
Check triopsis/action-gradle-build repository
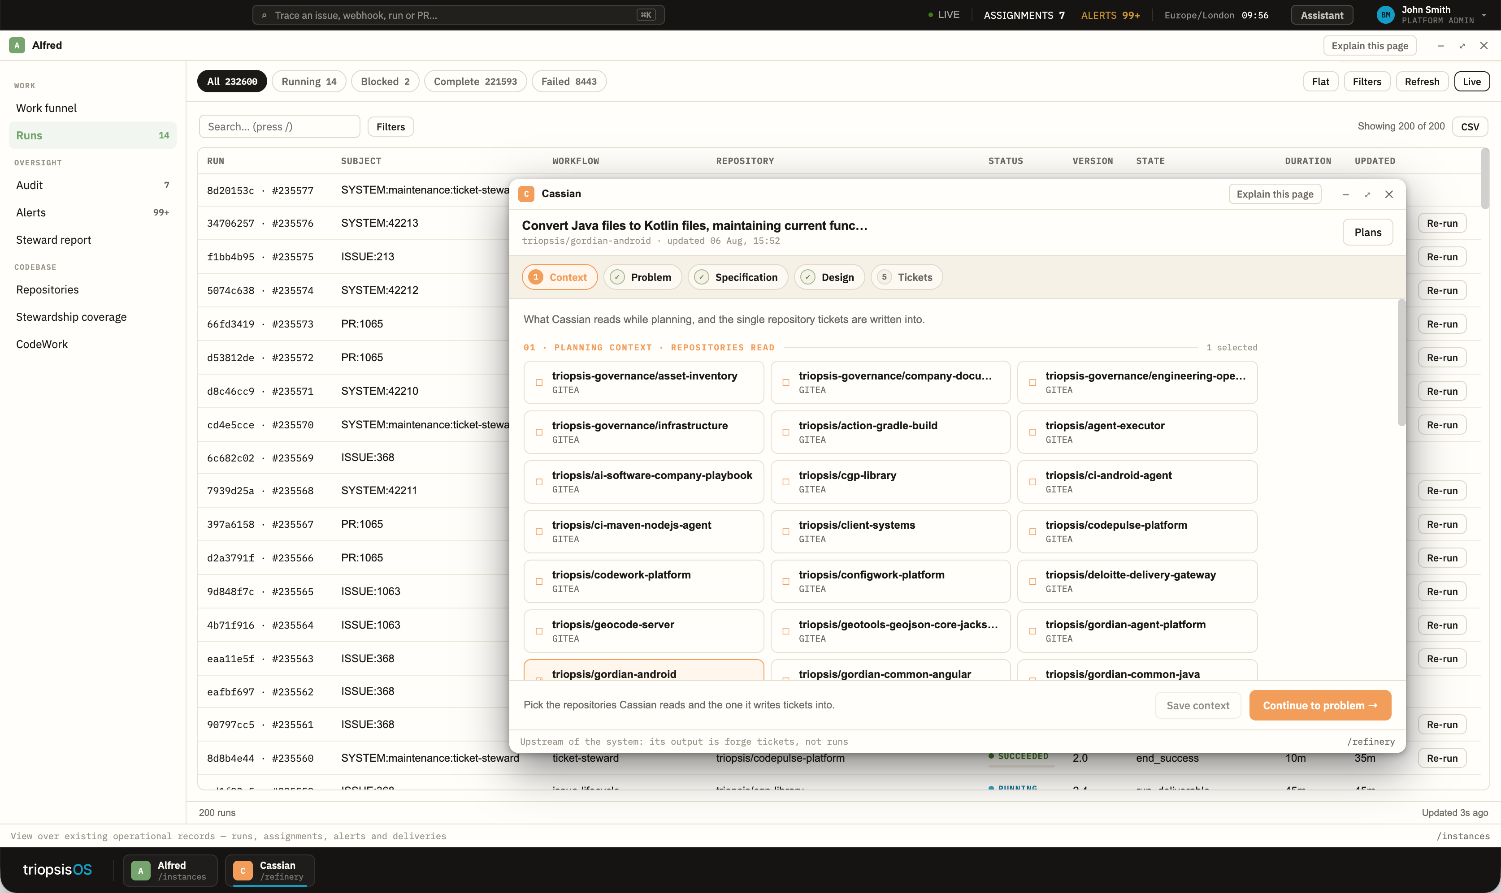pos(786,432)
